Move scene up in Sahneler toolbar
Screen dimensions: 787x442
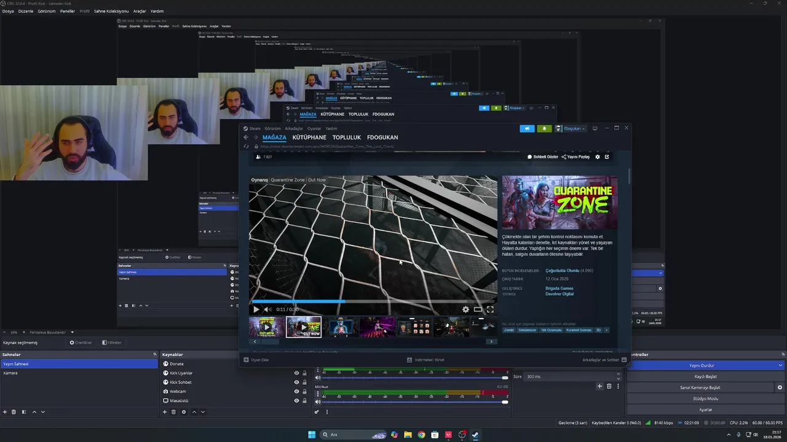click(x=34, y=412)
